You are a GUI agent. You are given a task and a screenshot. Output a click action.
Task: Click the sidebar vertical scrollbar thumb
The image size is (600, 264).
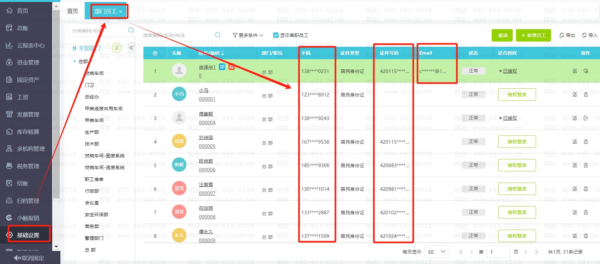[x=56, y=108]
